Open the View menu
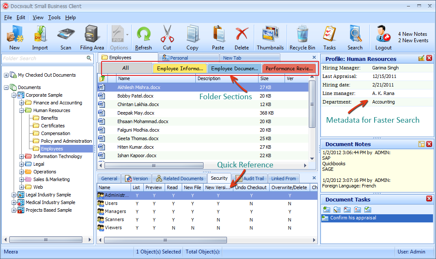Image resolution: width=436 pixels, height=259 pixels. (x=38, y=17)
